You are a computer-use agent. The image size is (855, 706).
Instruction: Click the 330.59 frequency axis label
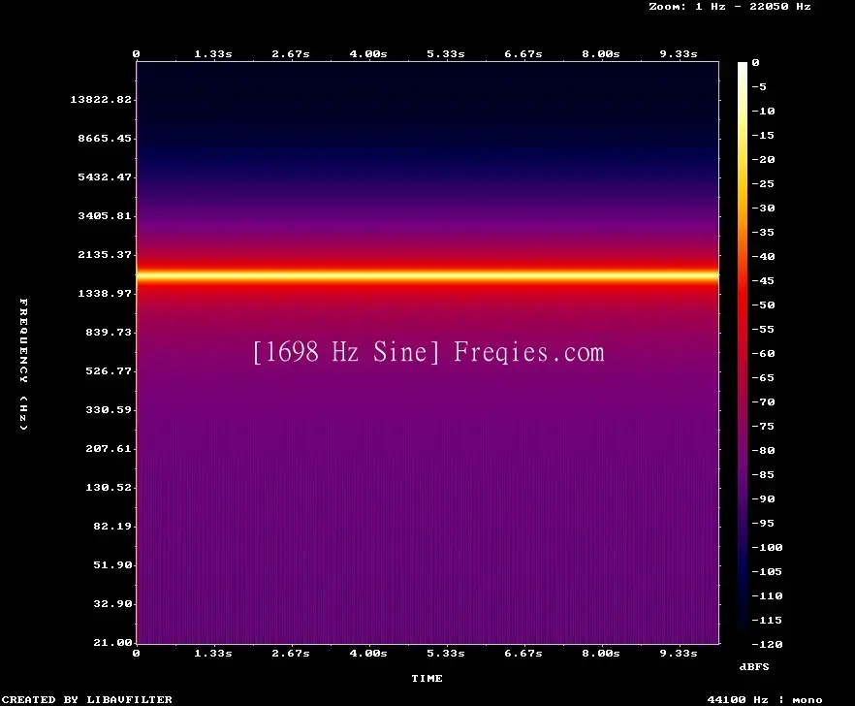[x=109, y=409]
